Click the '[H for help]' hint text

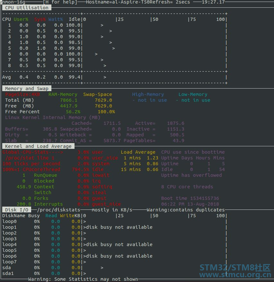(x=60, y=2)
